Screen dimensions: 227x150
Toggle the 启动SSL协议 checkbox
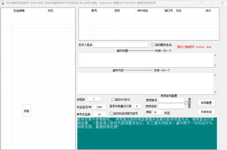pos(113,100)
